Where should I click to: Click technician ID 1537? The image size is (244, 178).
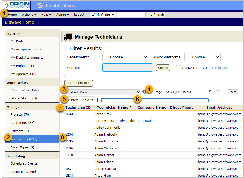coord(69,169)
